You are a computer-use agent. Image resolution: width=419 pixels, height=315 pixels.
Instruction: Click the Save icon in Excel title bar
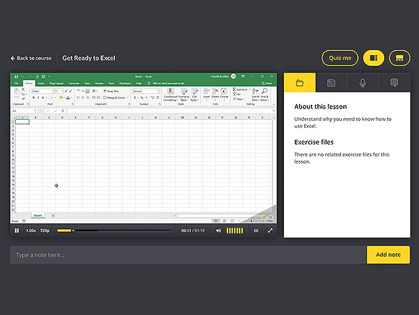pyautogui.click(x=17, y=77)
